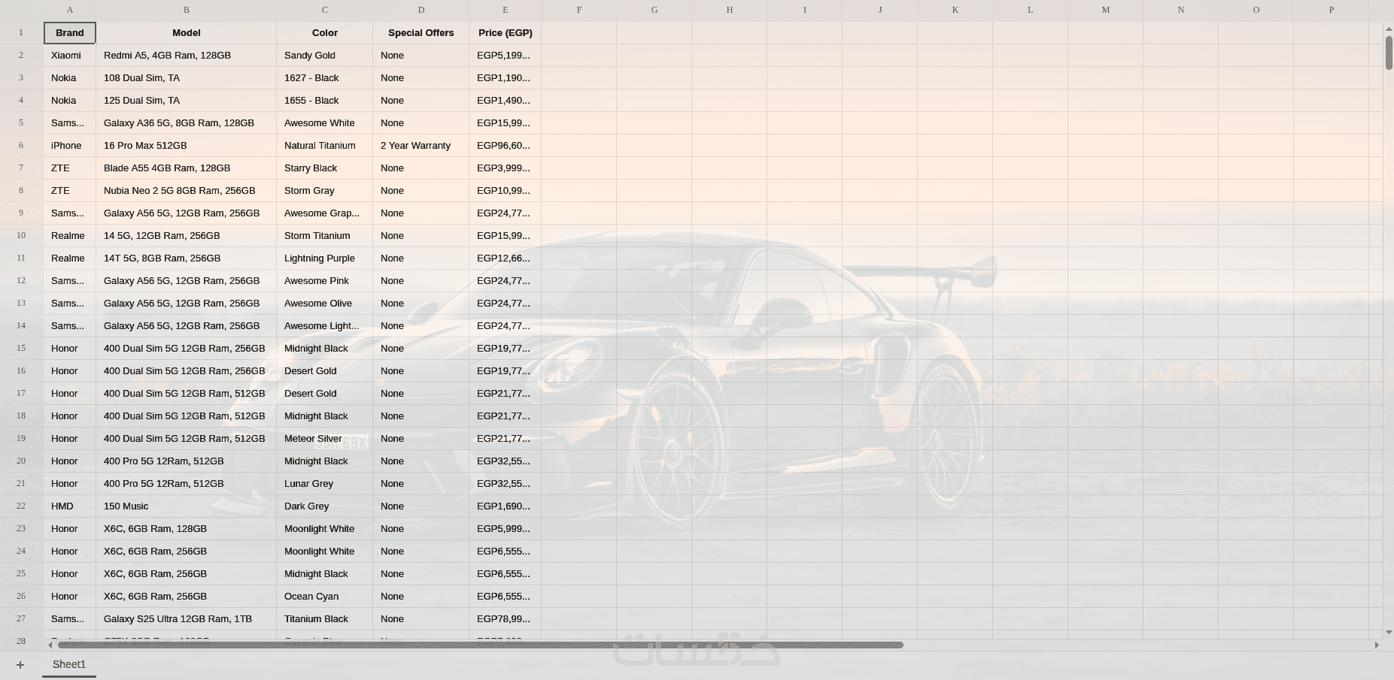Select column H by its header
Viewport: 1394px width, 680px height.
[730, 10]
